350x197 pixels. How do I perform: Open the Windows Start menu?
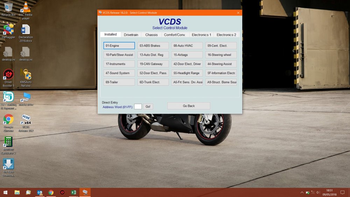[5, 192]
